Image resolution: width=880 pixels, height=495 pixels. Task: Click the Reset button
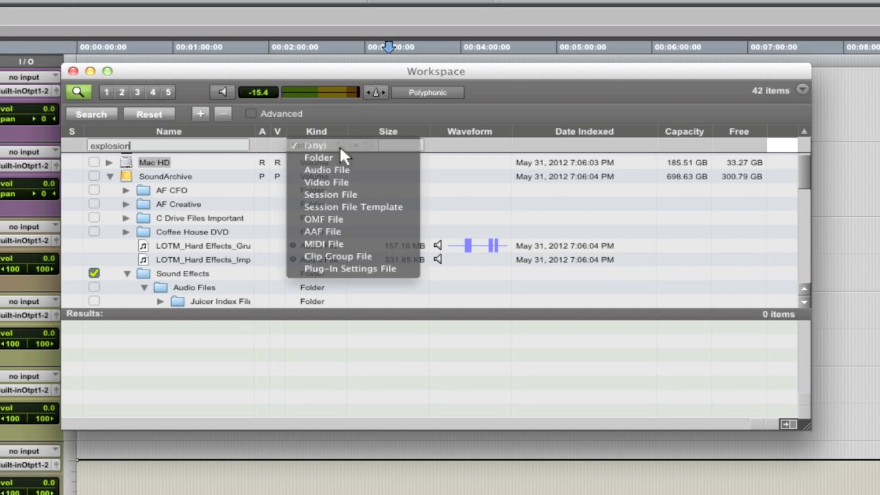(149, 114)
